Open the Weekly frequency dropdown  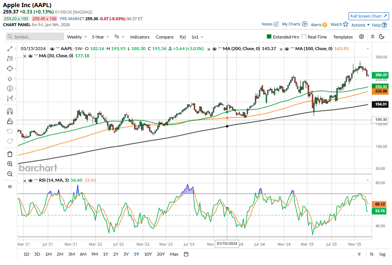point(77,37)
